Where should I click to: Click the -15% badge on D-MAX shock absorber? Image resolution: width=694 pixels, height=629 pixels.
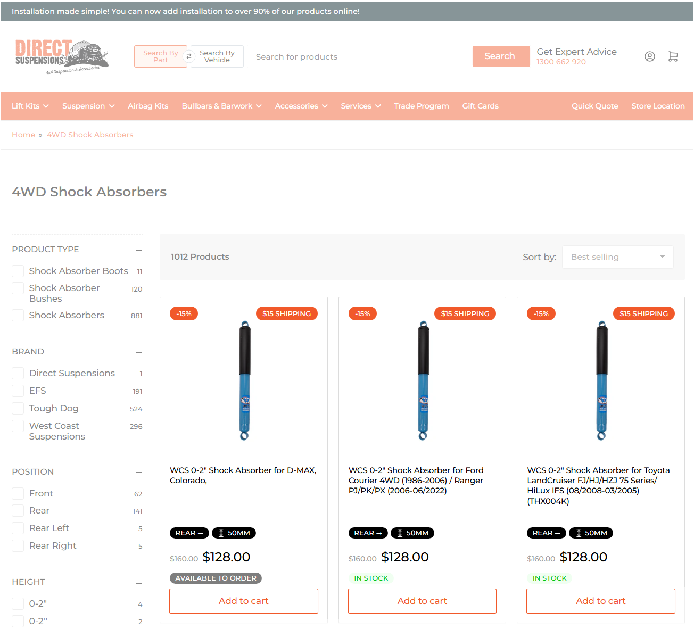click(x=184, y=313)
